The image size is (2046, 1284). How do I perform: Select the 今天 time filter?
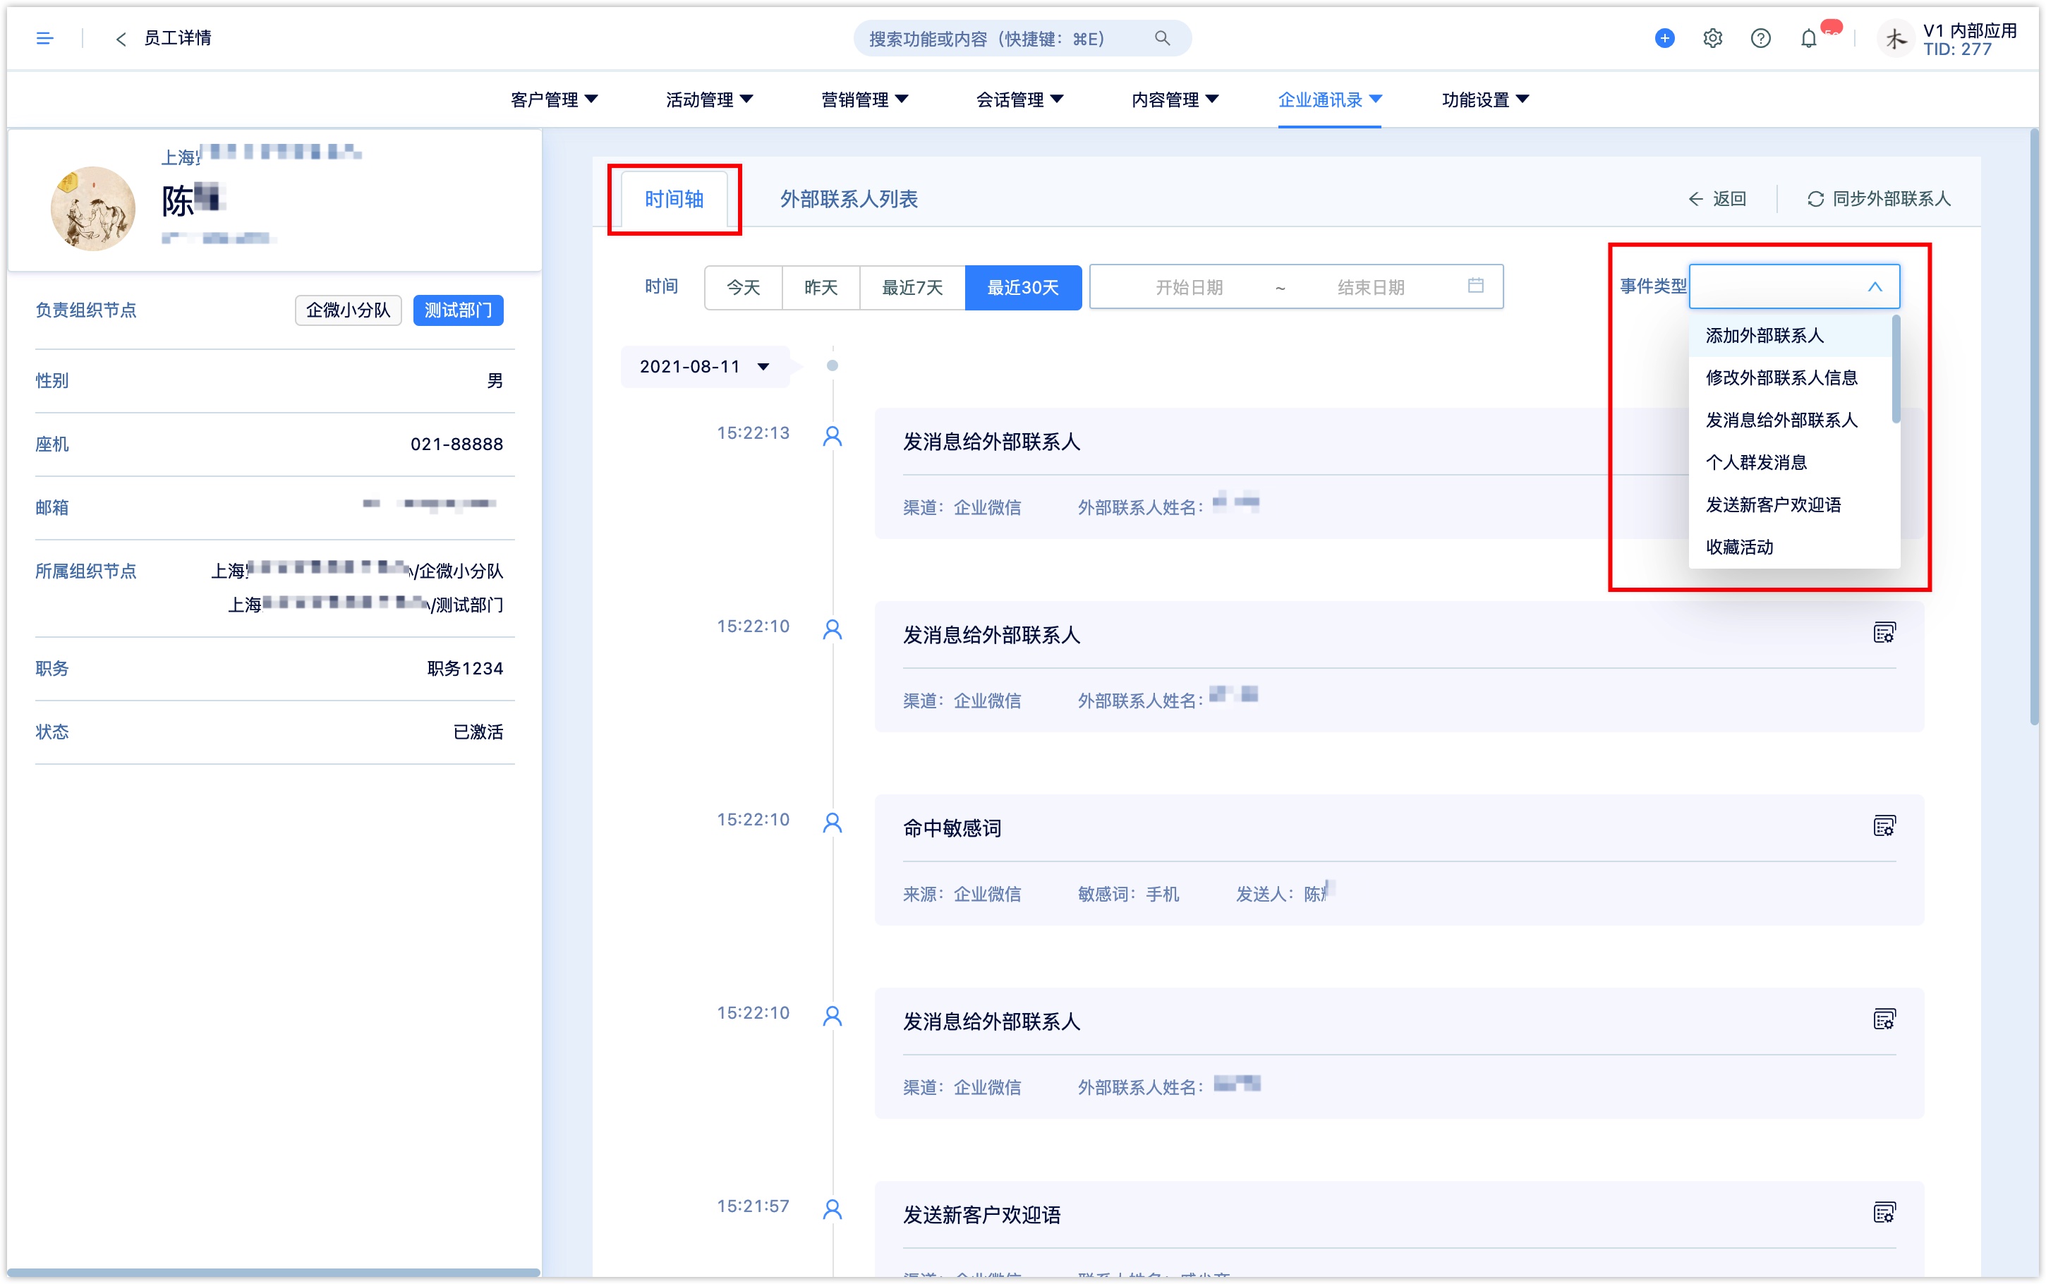coord(743,287)
